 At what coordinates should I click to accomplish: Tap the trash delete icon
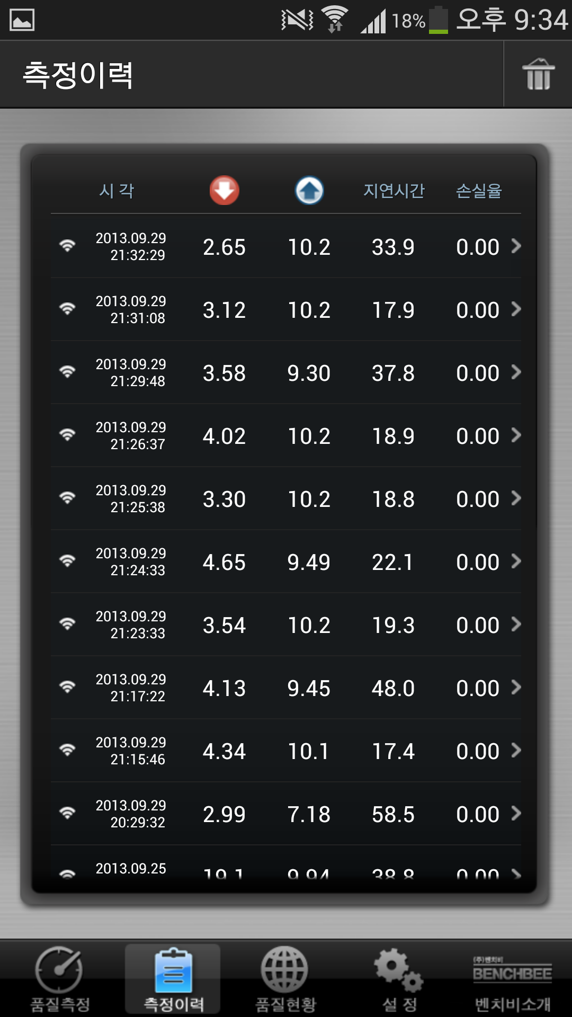click(538, 74)
